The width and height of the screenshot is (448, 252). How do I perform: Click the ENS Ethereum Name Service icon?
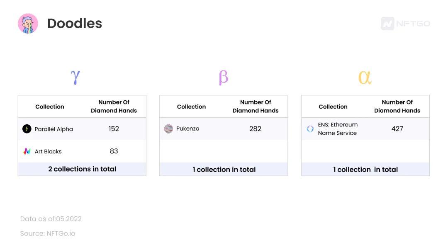310,129
